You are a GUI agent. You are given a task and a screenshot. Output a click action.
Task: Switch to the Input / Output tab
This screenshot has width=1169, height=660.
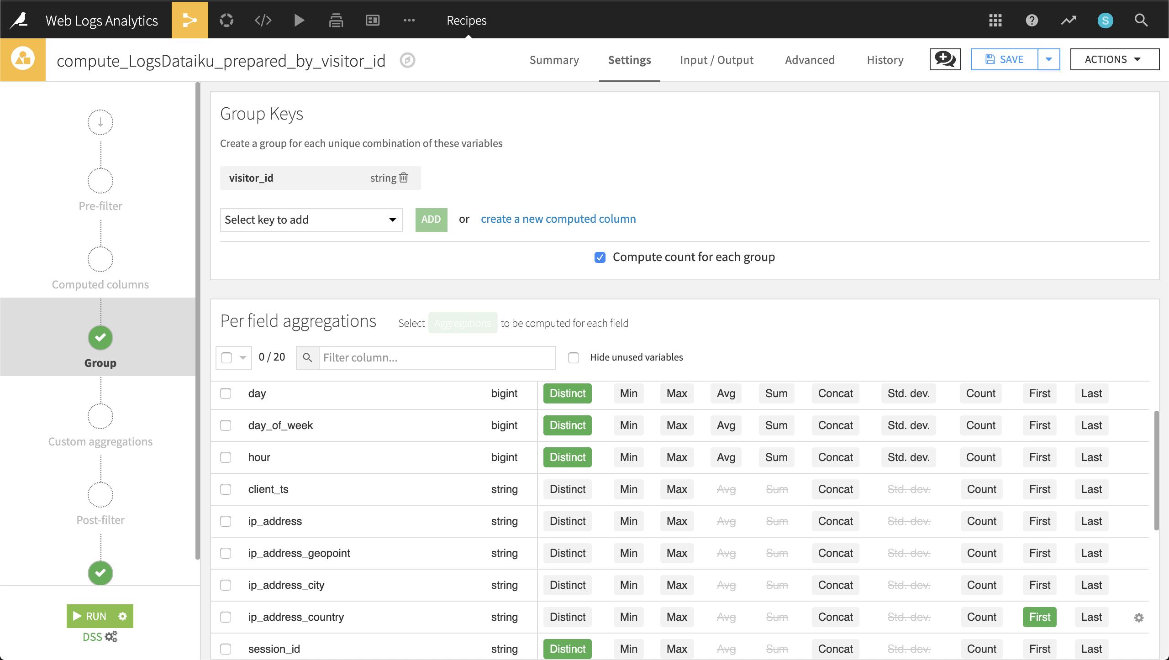pyautogui.click(x=716, y=60)
